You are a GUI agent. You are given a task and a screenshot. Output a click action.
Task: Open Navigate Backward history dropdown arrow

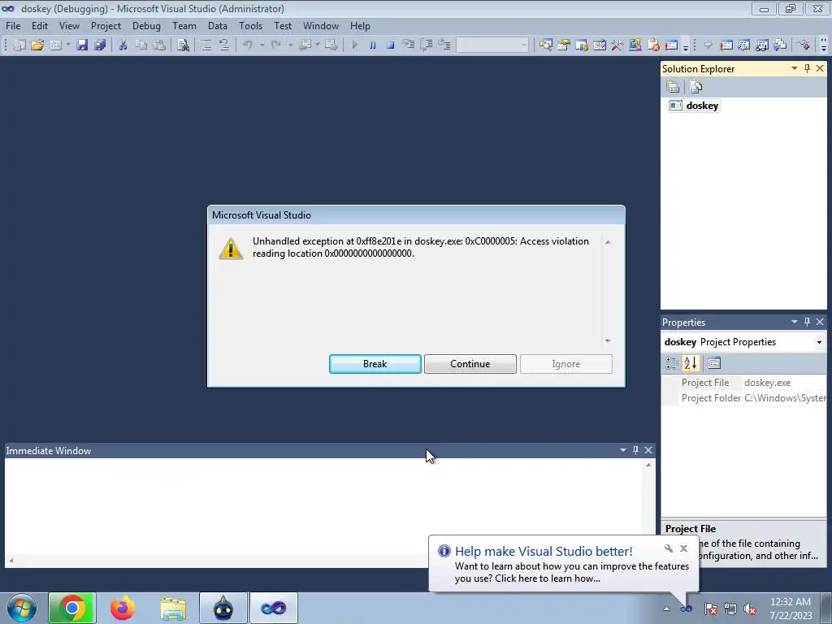318,45
